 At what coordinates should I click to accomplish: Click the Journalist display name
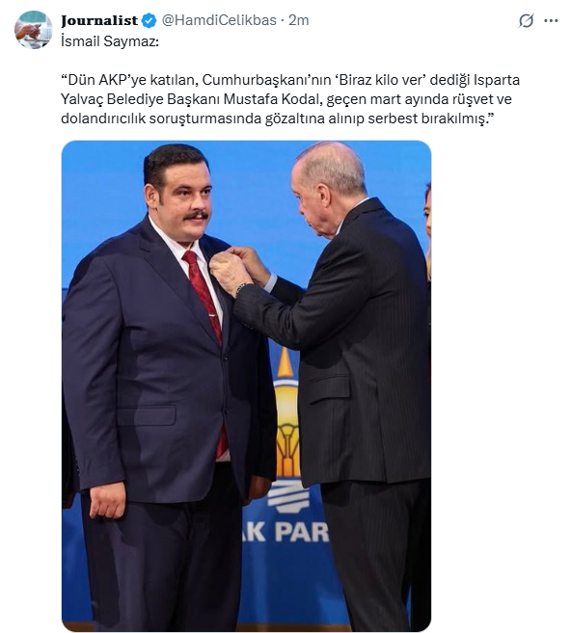(99, 20)
